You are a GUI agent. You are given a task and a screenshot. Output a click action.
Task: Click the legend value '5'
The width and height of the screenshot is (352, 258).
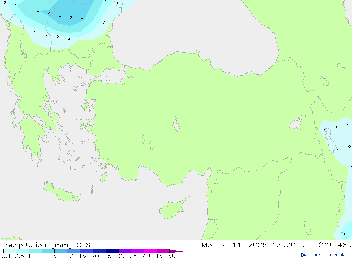55,256
